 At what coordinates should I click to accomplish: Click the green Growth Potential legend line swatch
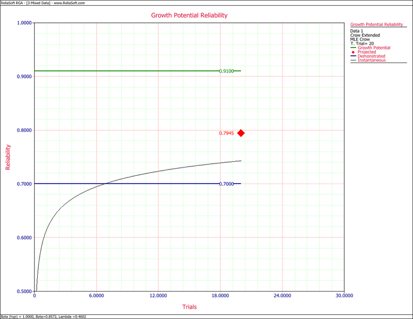(353, 48)
